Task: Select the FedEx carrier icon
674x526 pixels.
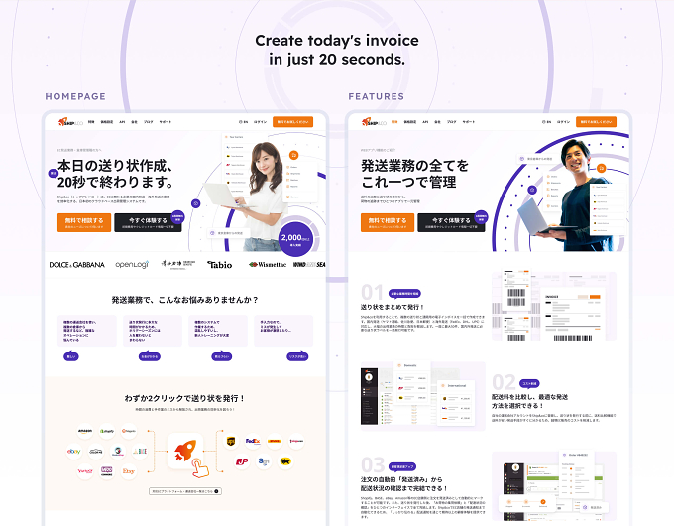Action: pos(253,441)
